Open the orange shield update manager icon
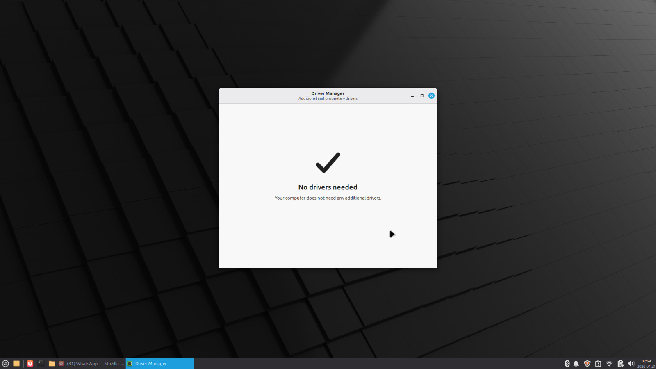 pyautogui.click(x=587, y=364)
